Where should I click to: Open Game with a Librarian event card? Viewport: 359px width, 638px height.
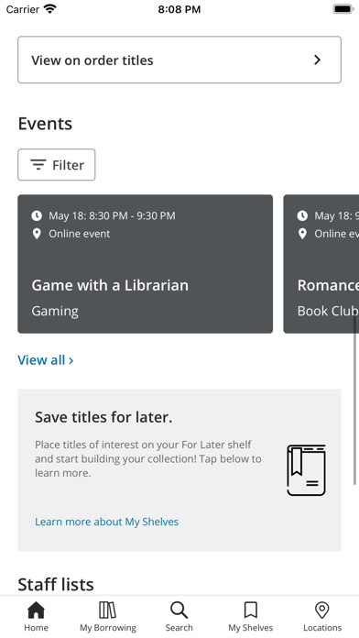pyautogui.click(x=145, y=264)
